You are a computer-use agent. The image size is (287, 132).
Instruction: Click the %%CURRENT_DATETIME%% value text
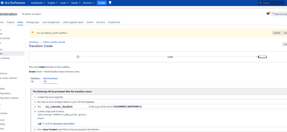coord(127,107)
